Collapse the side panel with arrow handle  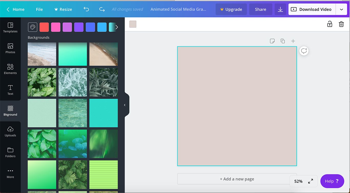[125, 105]
